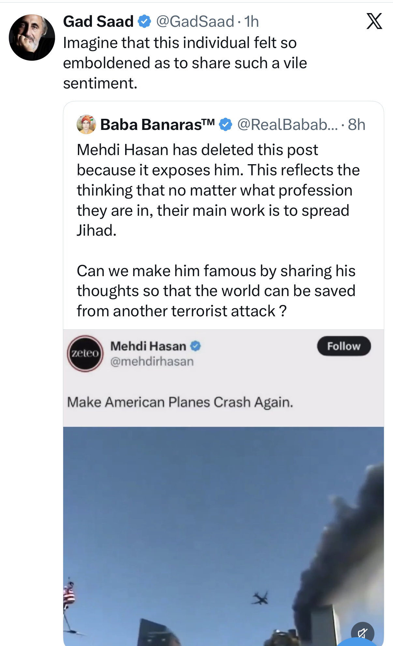Image resolution: width=393 pixels, height=646 pixels.
Task: Click the 8h quoted post timestamp
Action: coord(357,125)
